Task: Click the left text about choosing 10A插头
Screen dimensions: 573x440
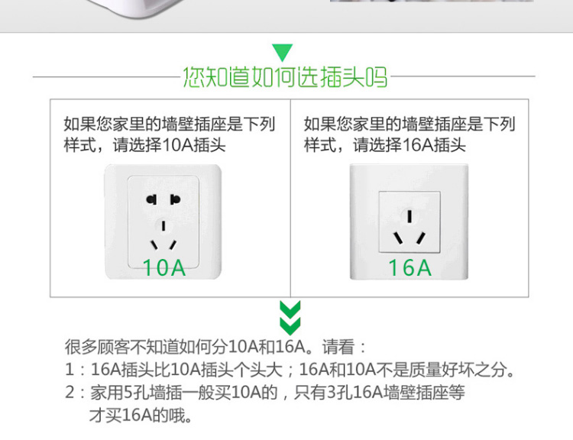Action: (169, 134)
